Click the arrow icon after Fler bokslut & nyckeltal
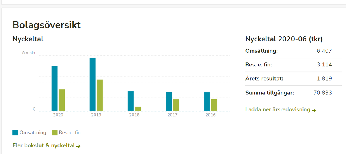346x154 pixels. pyautogui.click(x=78, y=146)
